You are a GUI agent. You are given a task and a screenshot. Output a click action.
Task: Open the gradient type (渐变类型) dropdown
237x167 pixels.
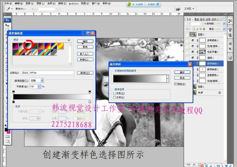(x=42, y=81)
